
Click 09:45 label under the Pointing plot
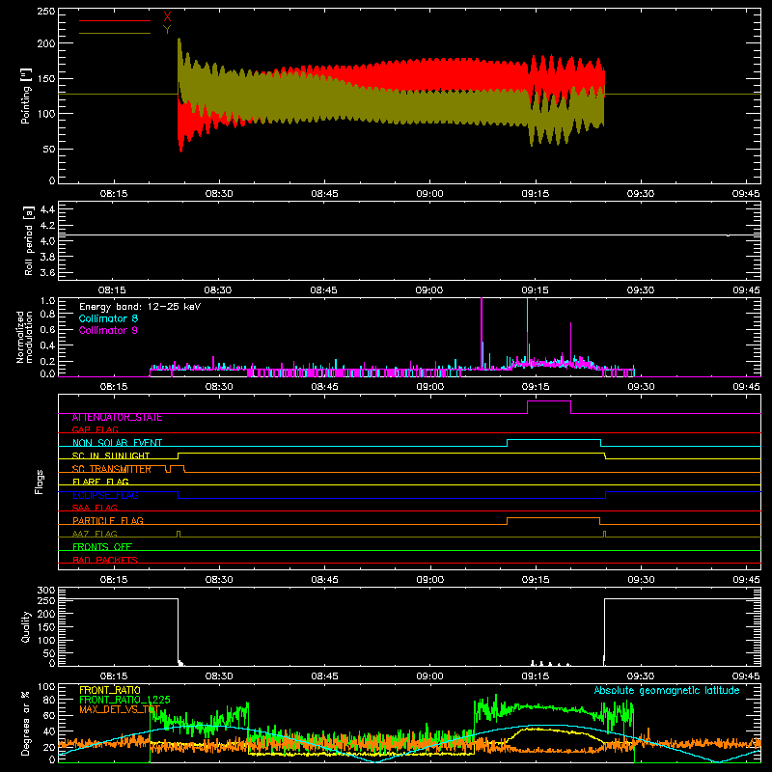746,194
